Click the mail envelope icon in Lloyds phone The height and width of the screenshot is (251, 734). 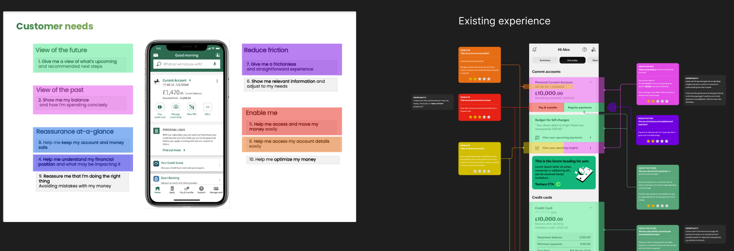tap(156, 55)
